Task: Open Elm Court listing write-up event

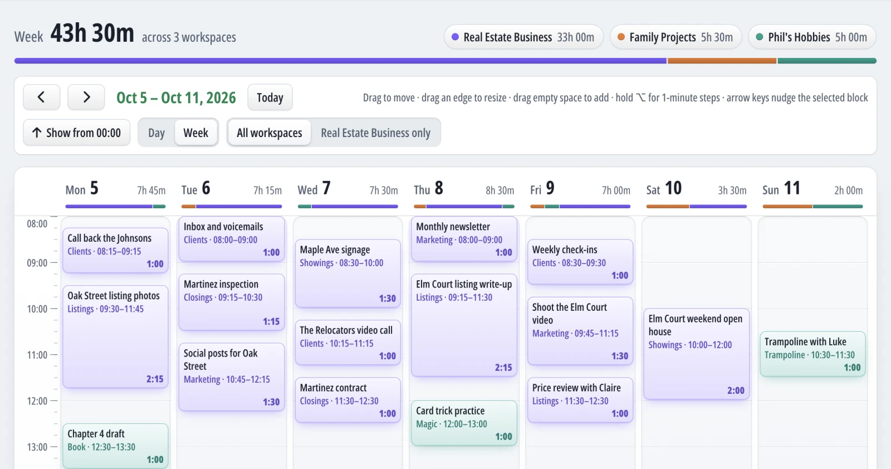Action: pos(464,325)
